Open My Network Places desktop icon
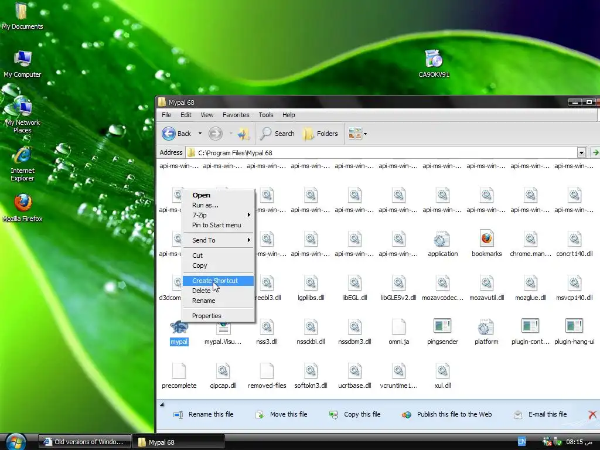Viewport: 600px width, 450px height. (22, 115)
